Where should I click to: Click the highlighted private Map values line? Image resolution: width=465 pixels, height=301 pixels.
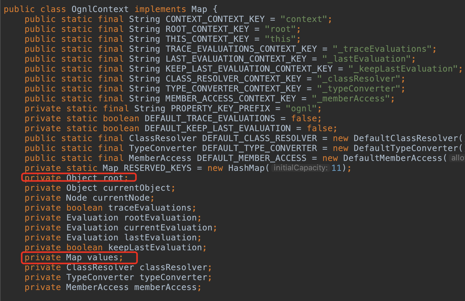tap(79, 258)
